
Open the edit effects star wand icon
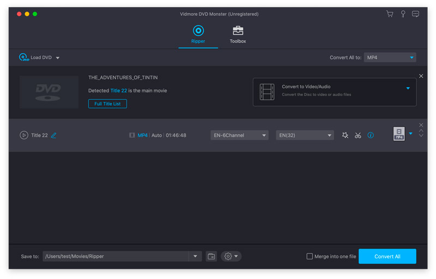click(345, 135)
